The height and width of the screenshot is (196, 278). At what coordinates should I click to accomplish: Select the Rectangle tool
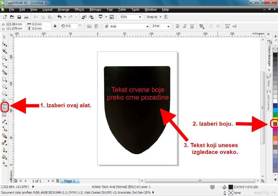click(x=4, y=79)
